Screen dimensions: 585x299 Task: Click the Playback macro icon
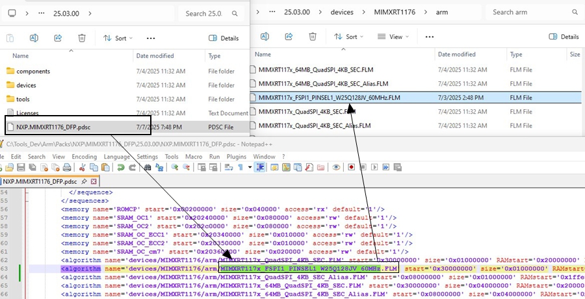click(x=374, y=167)
